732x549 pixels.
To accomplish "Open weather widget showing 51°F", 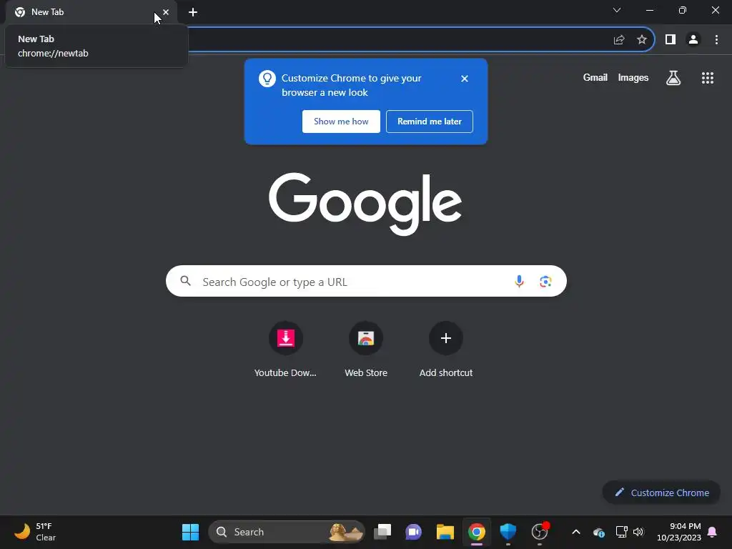I will (x=36, y=532).
